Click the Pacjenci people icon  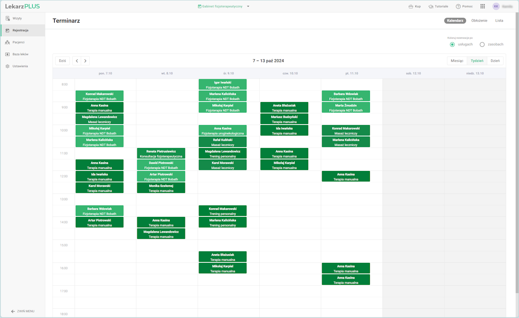tap(8, 42)
